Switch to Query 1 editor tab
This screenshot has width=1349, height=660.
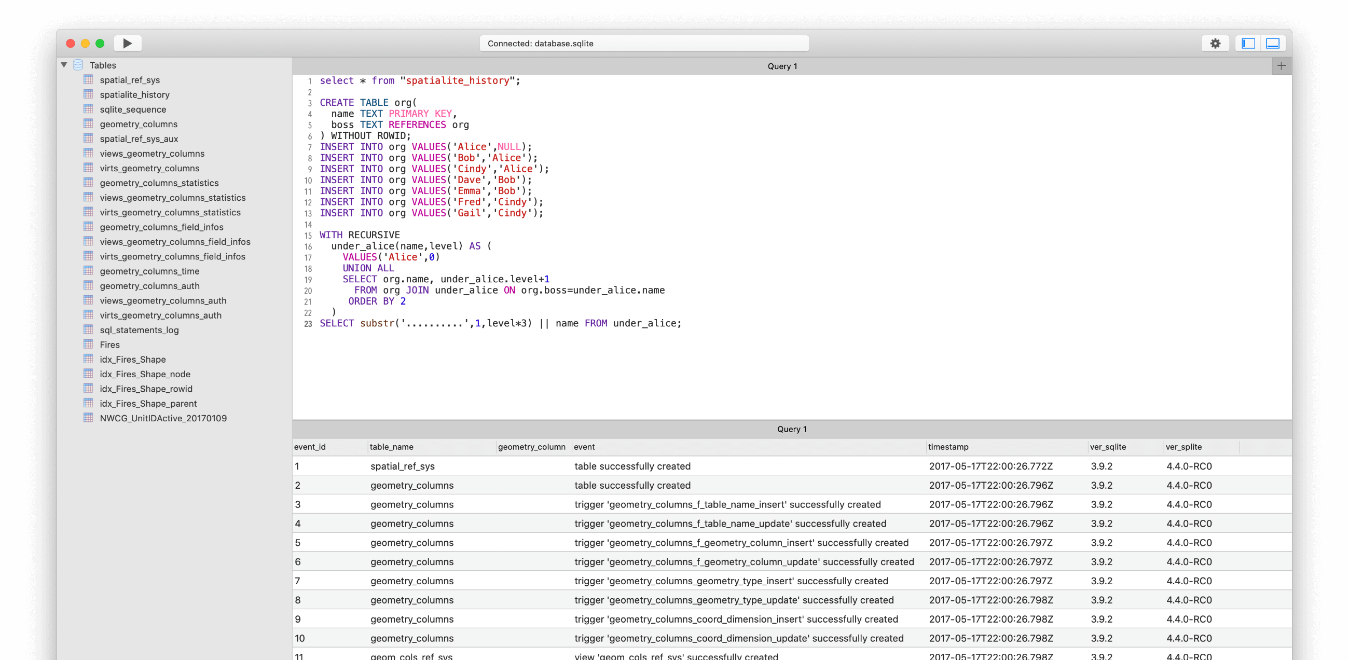pyautogui.click(x=782, y=66)
